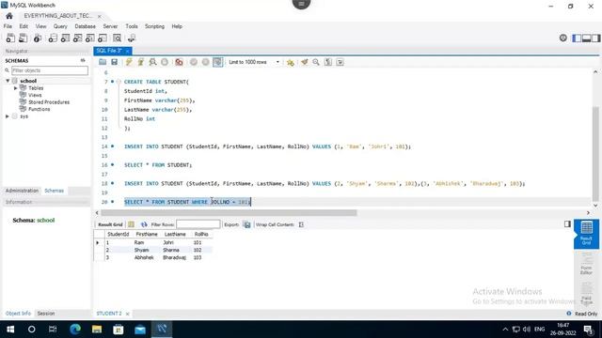Screen dimensions: 602x338
Task: Click the Commit transaction icon
Action: 194,62
